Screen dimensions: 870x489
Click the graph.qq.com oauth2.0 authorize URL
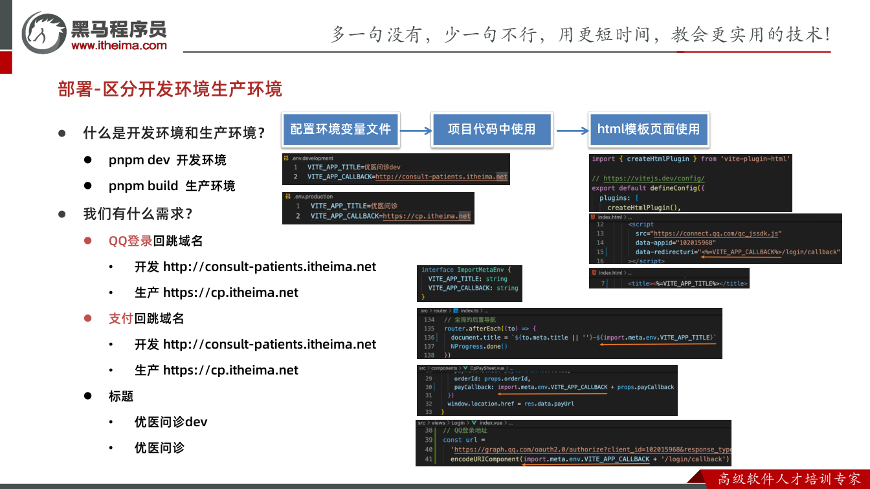pos(592,450)
